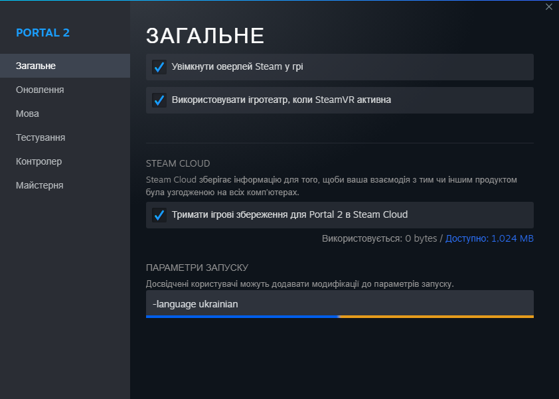This screenshot has height=399, width=559.
Task: Click the label Увімкнути оверлей Steam у грі
Action: (x=238, y=66)
